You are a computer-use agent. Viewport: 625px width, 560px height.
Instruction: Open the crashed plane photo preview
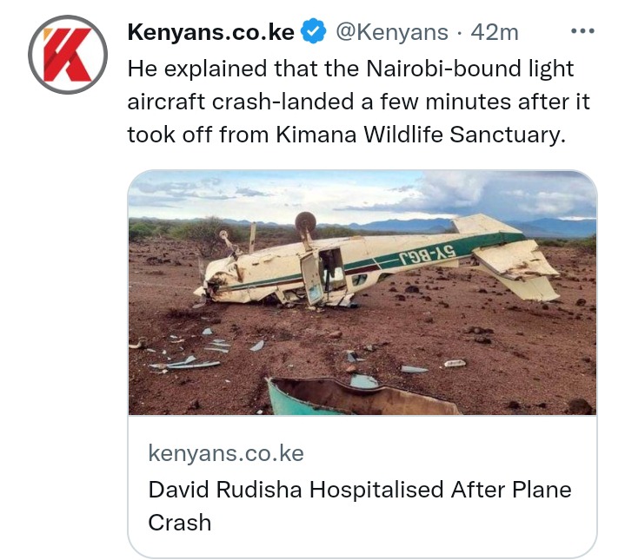[362, 293]
